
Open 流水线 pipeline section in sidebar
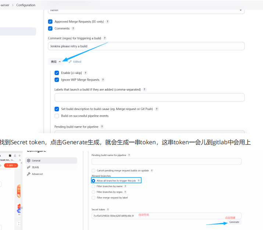tap(51, 167)
